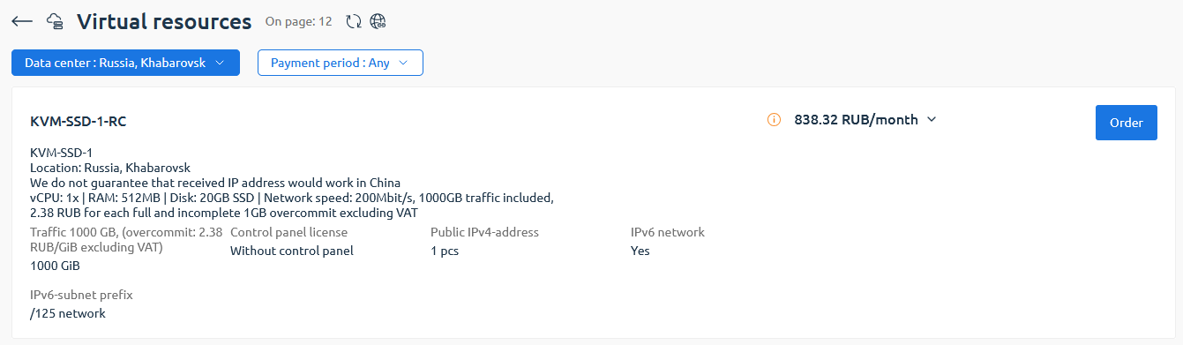Click the globe link icon
This screenshot has width=1183, height=345.
coord(378,21)
